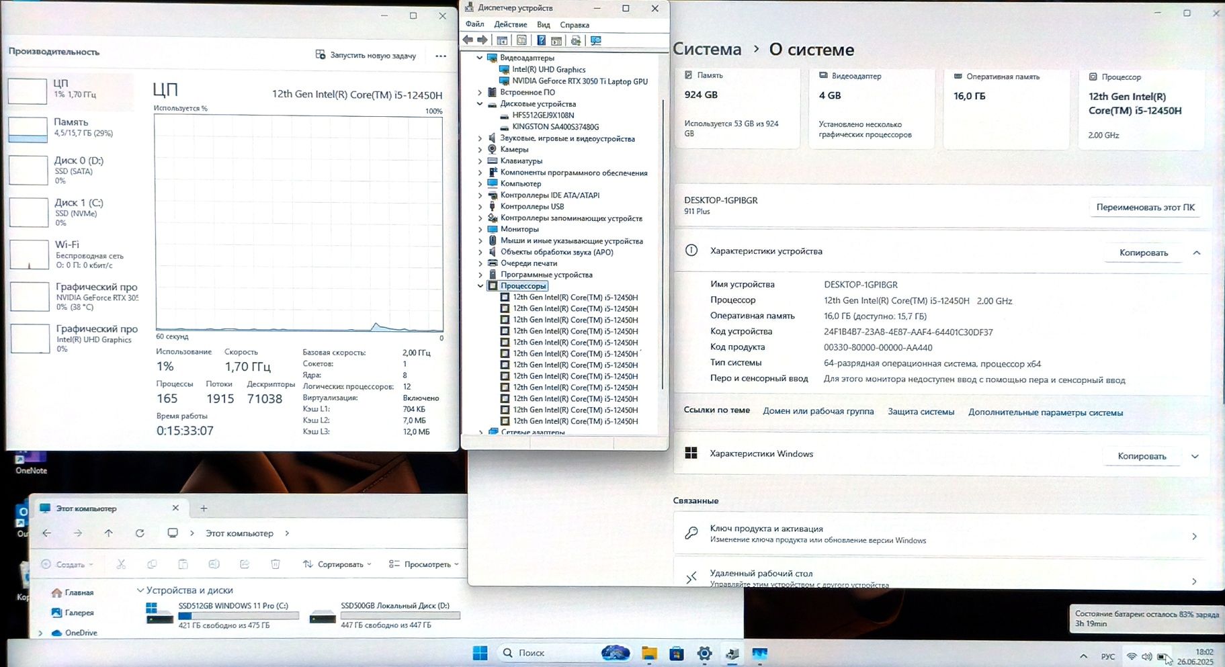Open the Файл menu in Device Manager
Image resolution: width=1225 pixels, height=667 pixels.
click(x=474, y=24)
